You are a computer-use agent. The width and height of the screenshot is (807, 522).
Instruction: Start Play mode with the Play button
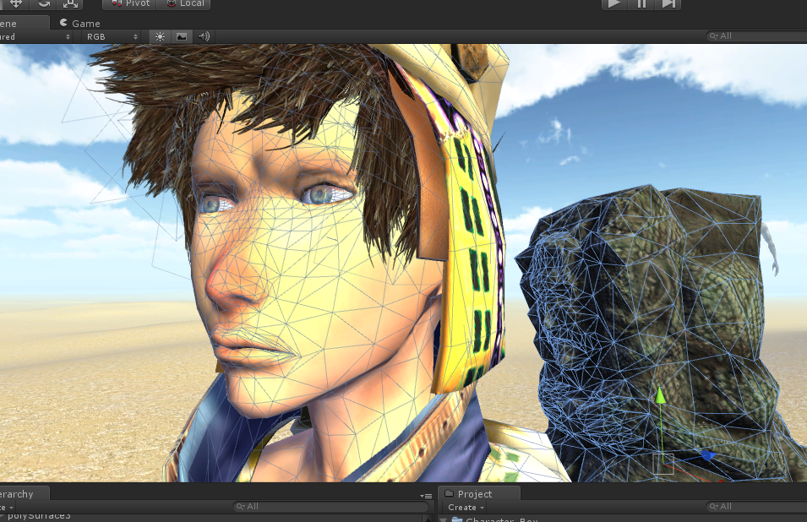(614, 3)
